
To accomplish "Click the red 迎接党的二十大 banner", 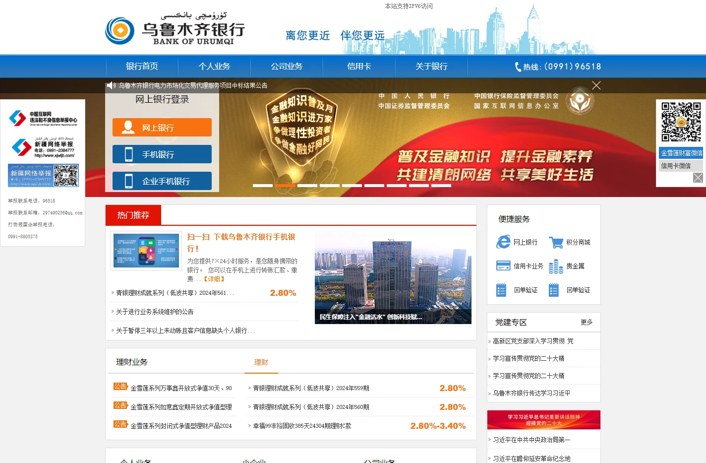I will tap(544, 420).
